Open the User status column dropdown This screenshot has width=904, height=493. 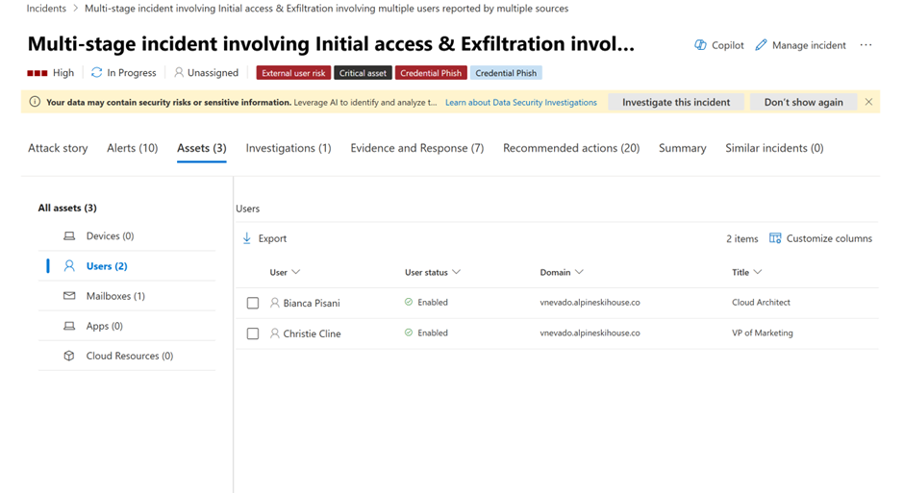click(456, 272)
